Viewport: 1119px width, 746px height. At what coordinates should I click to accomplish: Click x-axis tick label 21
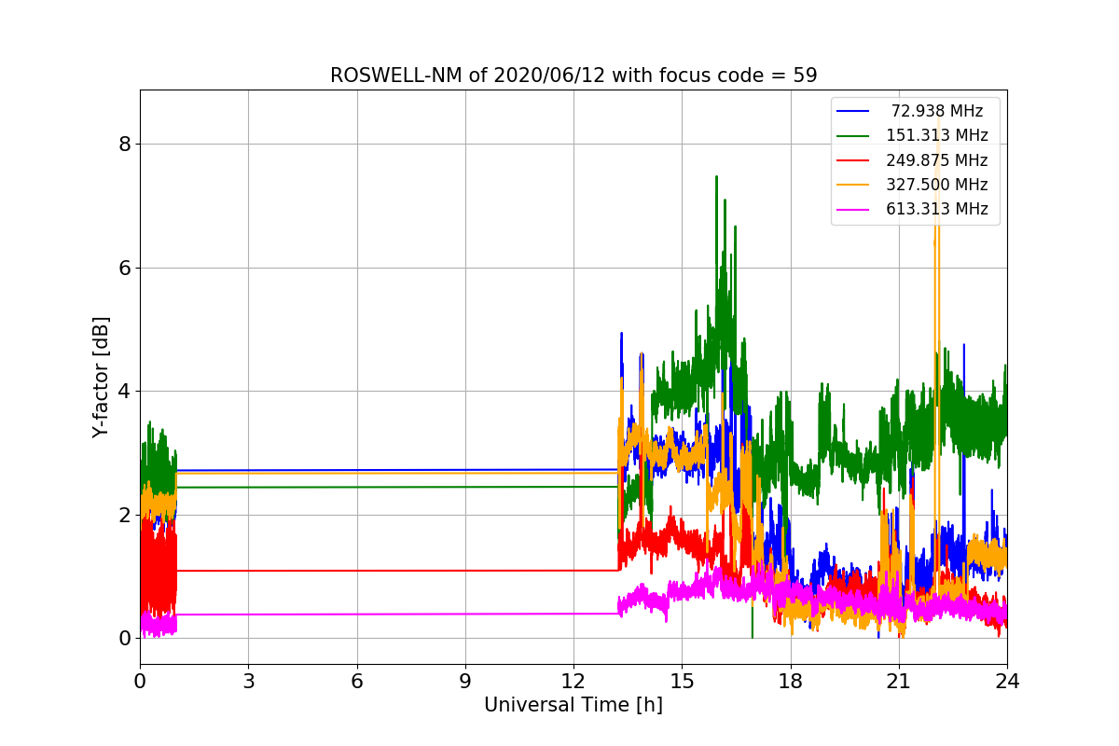[899, 681]
